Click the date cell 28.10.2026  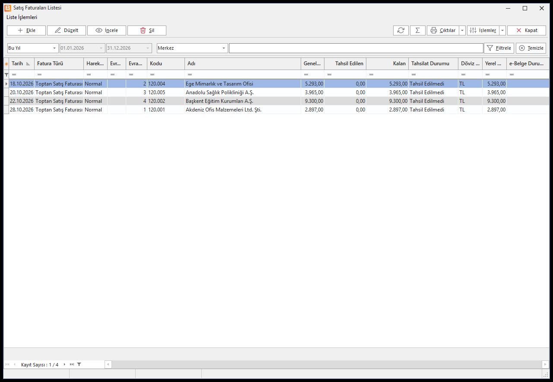22,110
